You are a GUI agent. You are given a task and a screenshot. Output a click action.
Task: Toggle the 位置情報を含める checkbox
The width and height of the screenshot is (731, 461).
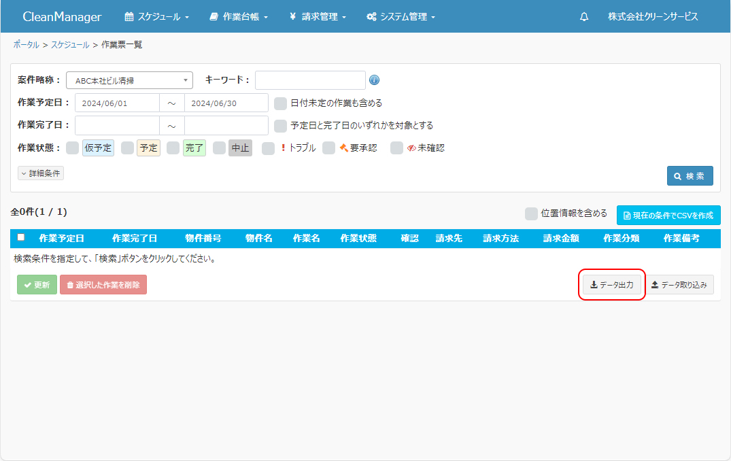click(531, 214)
